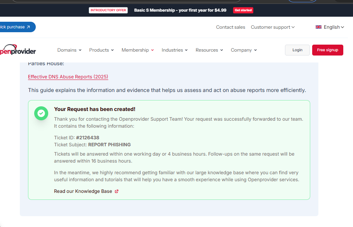This screenshot has width=353, height=227.
Task: Click the 'Your Request has been created!' heading
Action: point(94,109)
